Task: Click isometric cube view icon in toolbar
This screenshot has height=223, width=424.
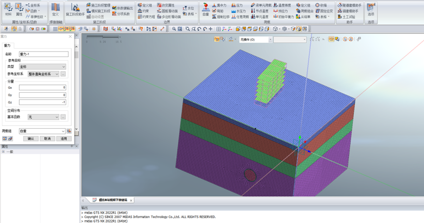Action: point(275,29)
